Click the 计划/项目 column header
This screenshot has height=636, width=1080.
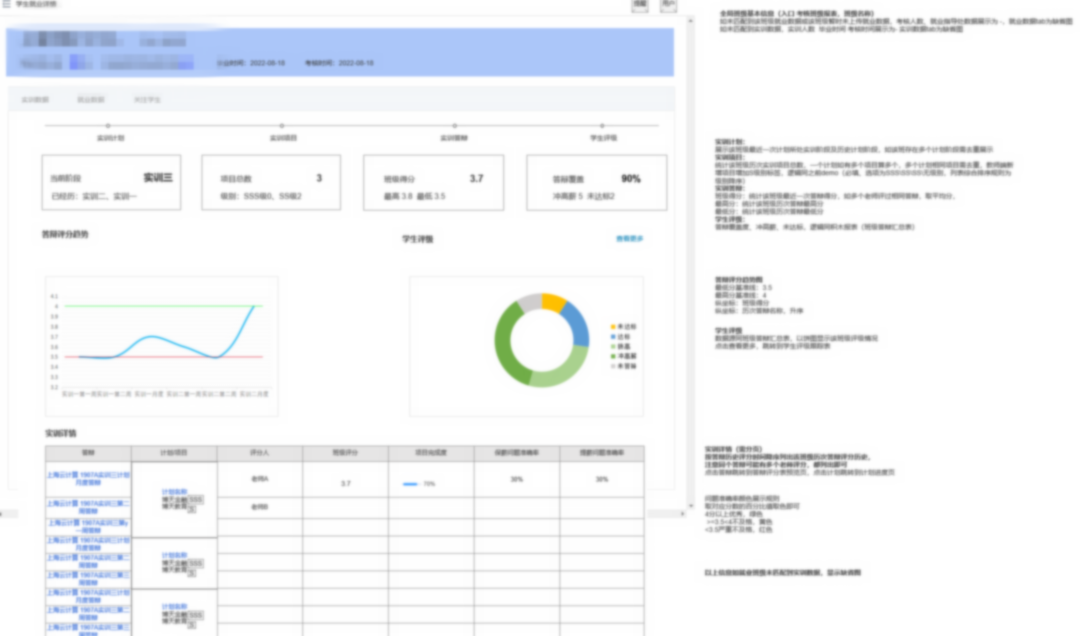174,453
